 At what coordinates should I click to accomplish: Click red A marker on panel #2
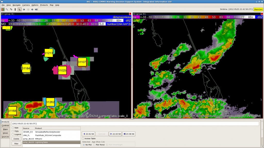[261, 14]
